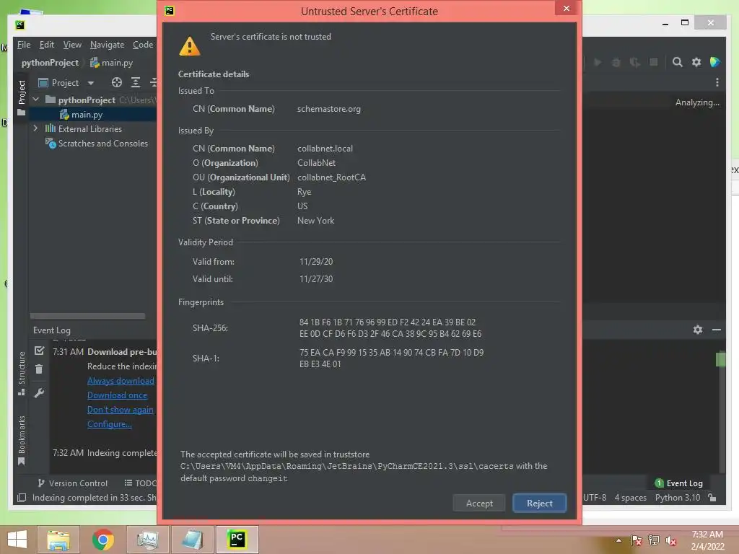739x554 pixels.
Task: Click the Configure... link
Action: click(x=110, y=424)
